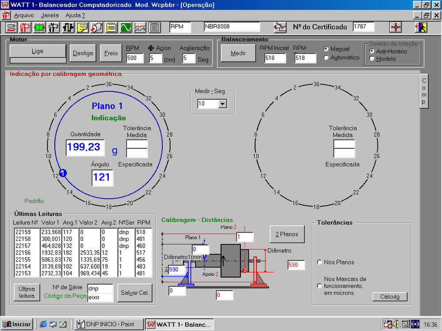Launch Internet Explorer from the quick launch
This screenshot has width=442, height=331.
(43, 324)
